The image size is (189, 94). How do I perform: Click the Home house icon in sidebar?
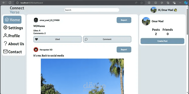point(7,20)
